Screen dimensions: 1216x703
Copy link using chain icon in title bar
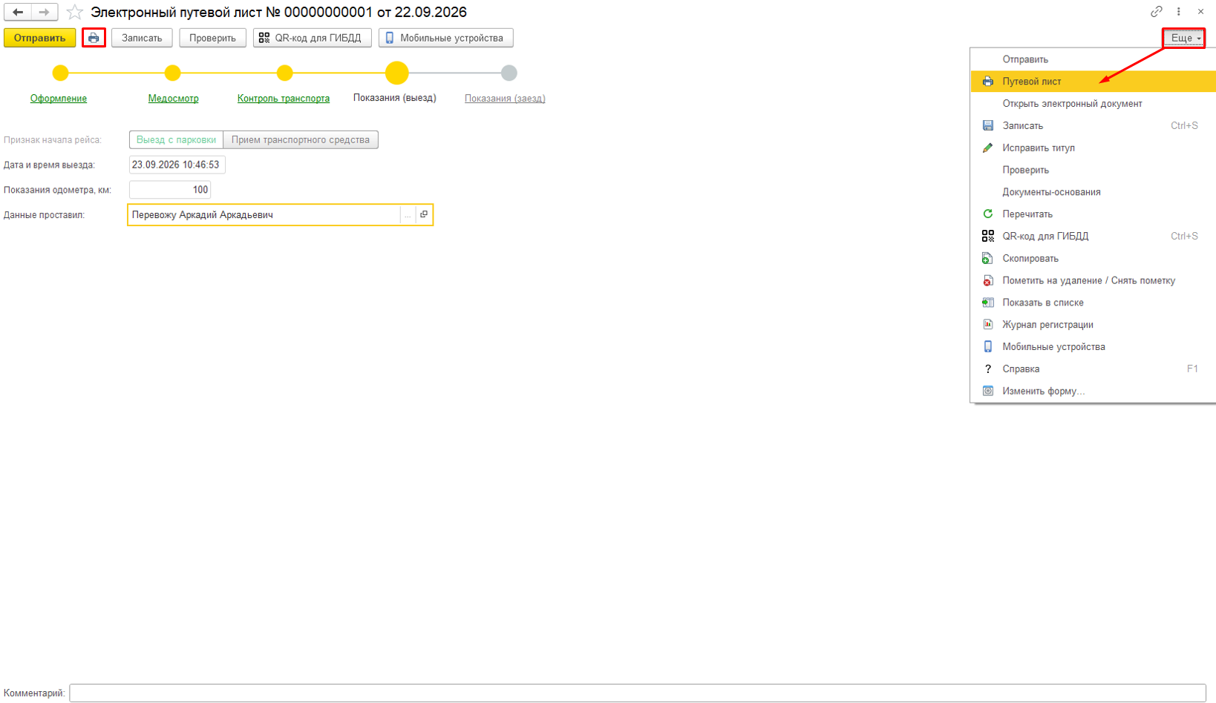1156,12
